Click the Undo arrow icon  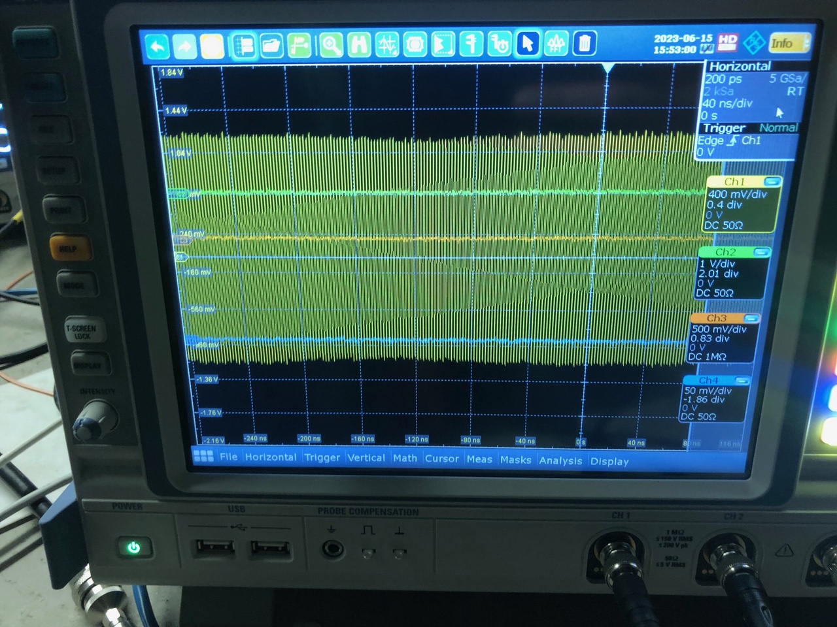coord(157,46)
